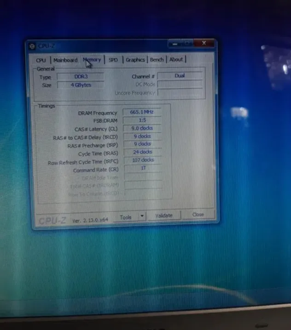Screen dimensions: 291x330
Task: Click the Cycle Time (tRAS) label
Action: pyautogui.click(x=98, y=154)
